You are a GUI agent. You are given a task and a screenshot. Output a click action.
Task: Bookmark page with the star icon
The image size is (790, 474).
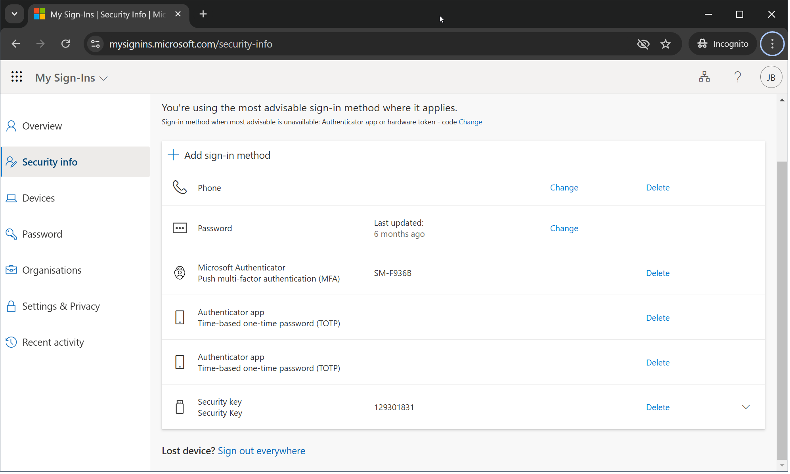[666, 44]
